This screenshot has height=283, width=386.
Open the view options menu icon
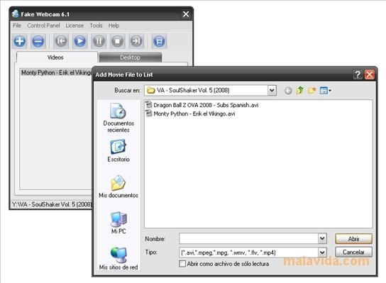pos(326,91)
